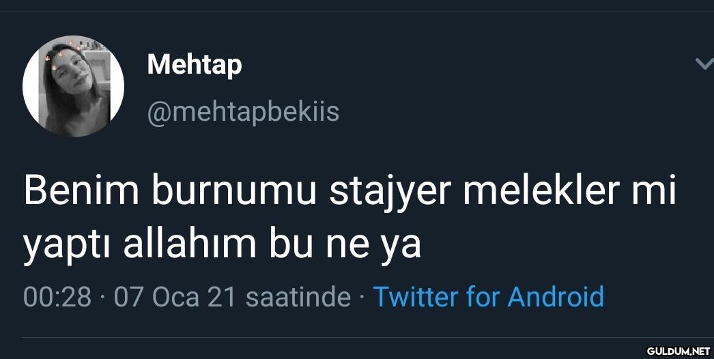Click the word stajyer in the tweet
The image size is (714, 359).
pos(390,192)
